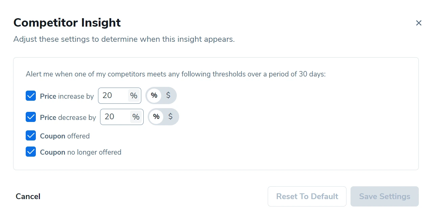433x222 pixels.
Task: Click the percent suffix in Price increase field
Action: point(134,96)
